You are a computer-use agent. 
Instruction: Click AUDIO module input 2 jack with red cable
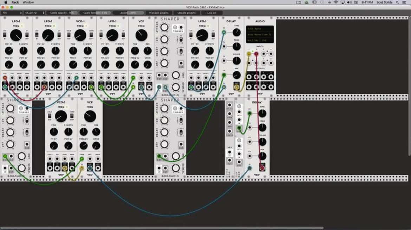coord(256,54)
